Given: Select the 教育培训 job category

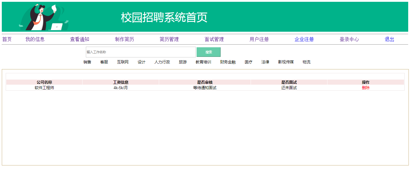Looking at the screenshot, I should (x=203, y=62).
